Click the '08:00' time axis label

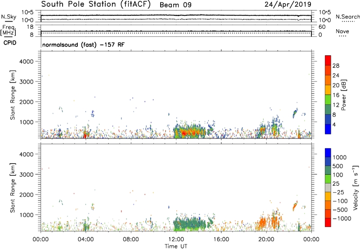pos(130,240)
